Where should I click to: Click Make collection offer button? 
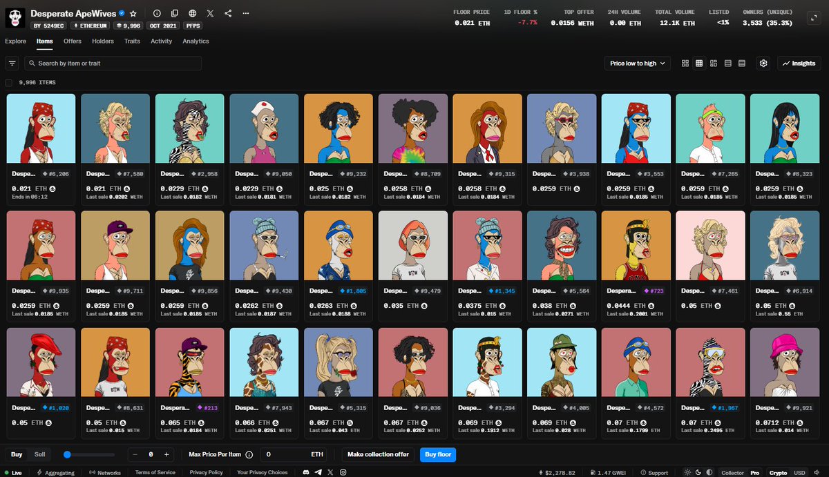pyautogui.click(x=377, y=455)
